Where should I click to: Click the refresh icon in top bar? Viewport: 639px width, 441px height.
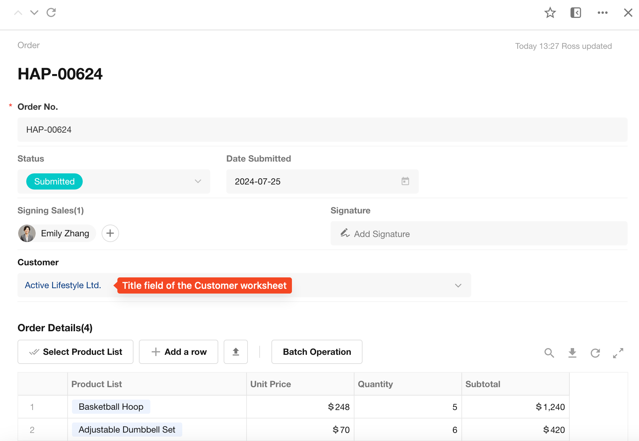pyautogui.click(x=51, y=13)
